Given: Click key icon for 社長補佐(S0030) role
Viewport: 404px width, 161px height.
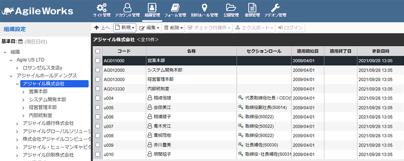Looking at the screenshot, I should pos(241,145).
